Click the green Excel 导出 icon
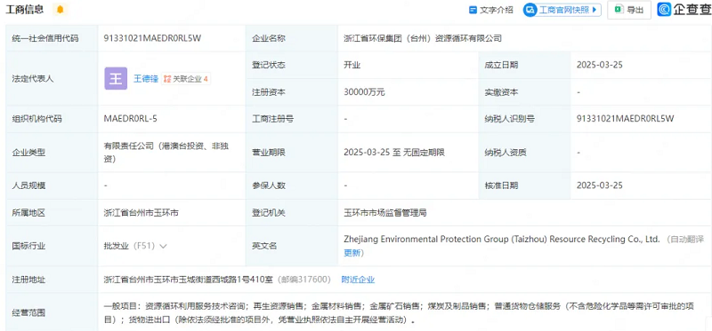 [618, 10]
